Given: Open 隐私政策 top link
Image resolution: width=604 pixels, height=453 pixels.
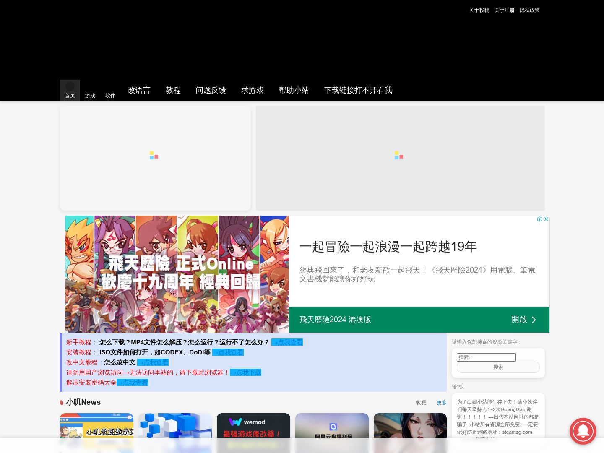Looking at the screenshot, I should [530, 10].
